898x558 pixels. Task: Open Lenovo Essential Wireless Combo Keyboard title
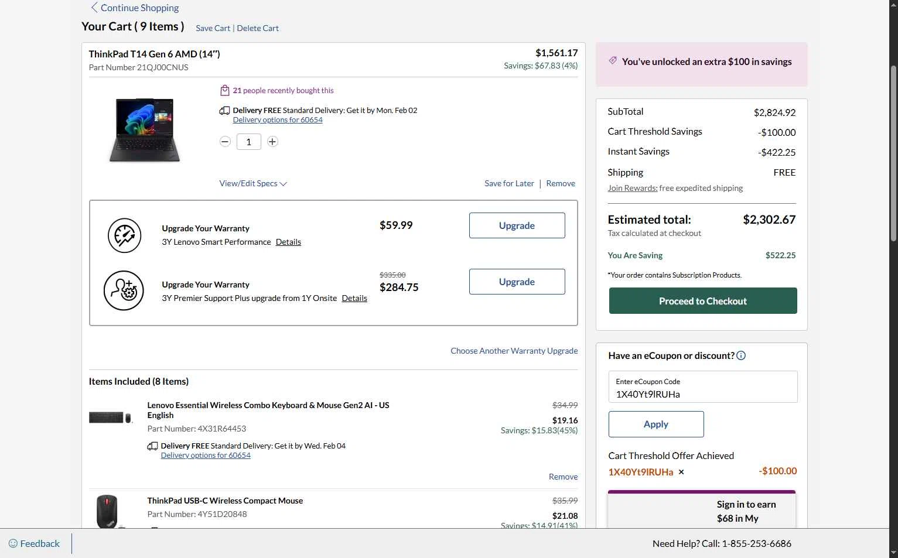tap(268, 410)
